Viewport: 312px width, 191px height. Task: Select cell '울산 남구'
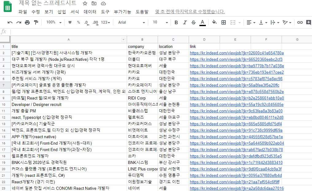(x=173, y=92)
